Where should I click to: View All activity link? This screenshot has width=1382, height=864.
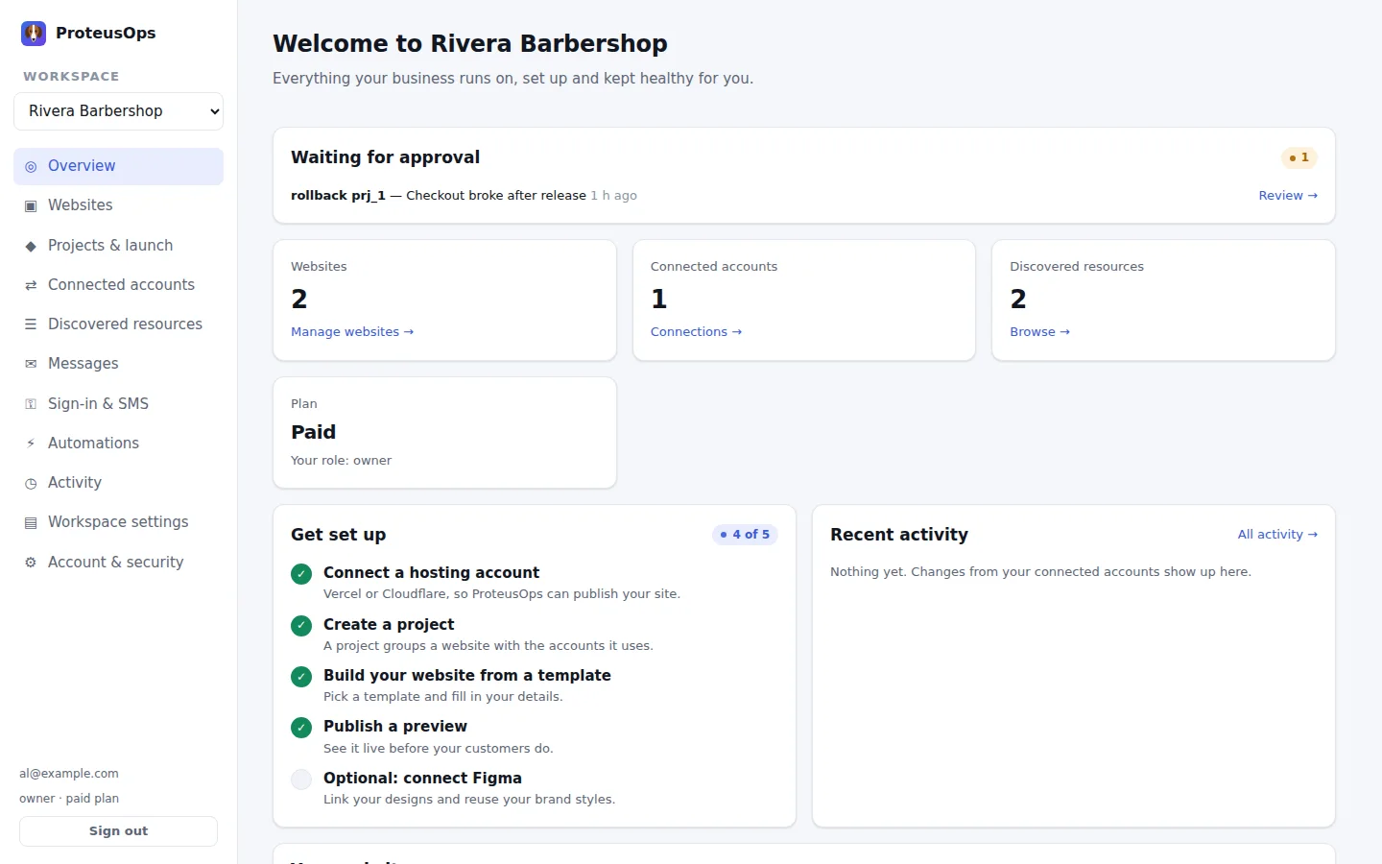tap(1277, 534)
